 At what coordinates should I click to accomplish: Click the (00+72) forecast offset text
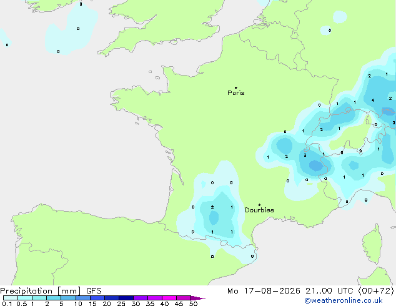(x=376, y=291)
